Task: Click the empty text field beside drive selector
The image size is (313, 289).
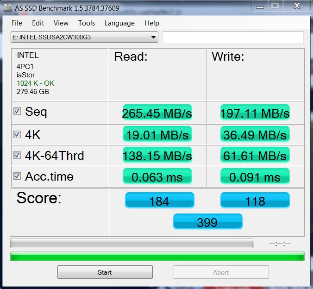Action: coord(233,37)
